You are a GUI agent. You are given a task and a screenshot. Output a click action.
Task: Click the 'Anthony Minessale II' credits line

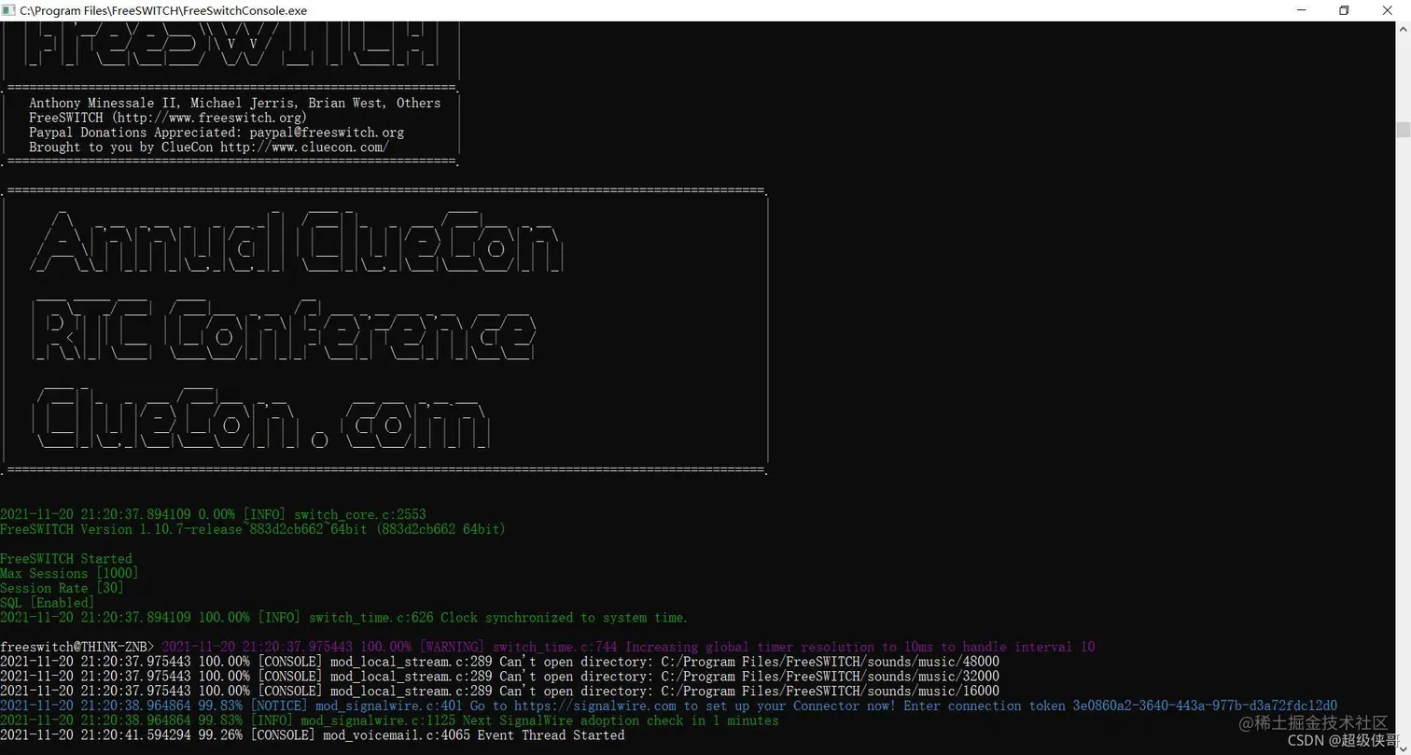tap(235, 103)
